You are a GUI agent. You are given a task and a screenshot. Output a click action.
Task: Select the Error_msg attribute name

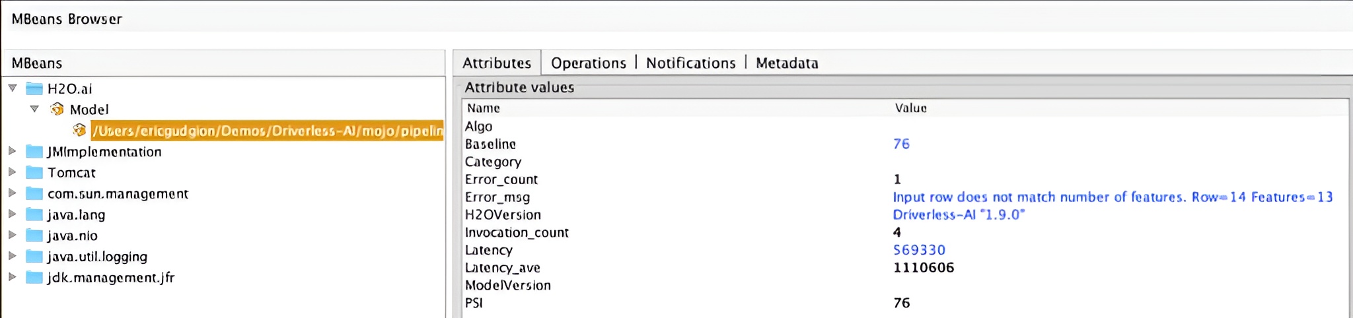coord(497,197)
